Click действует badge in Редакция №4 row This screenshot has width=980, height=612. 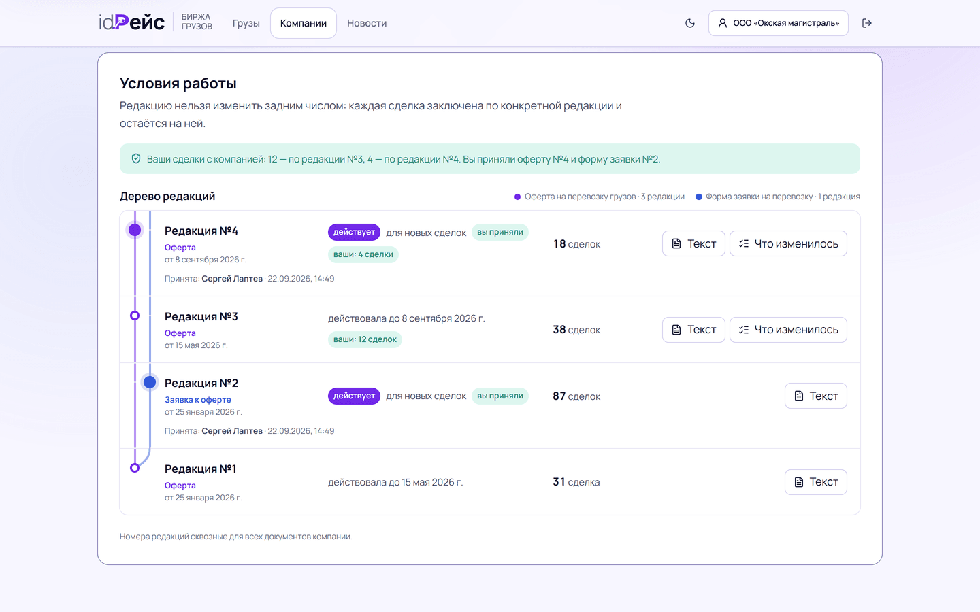point(354,232)
